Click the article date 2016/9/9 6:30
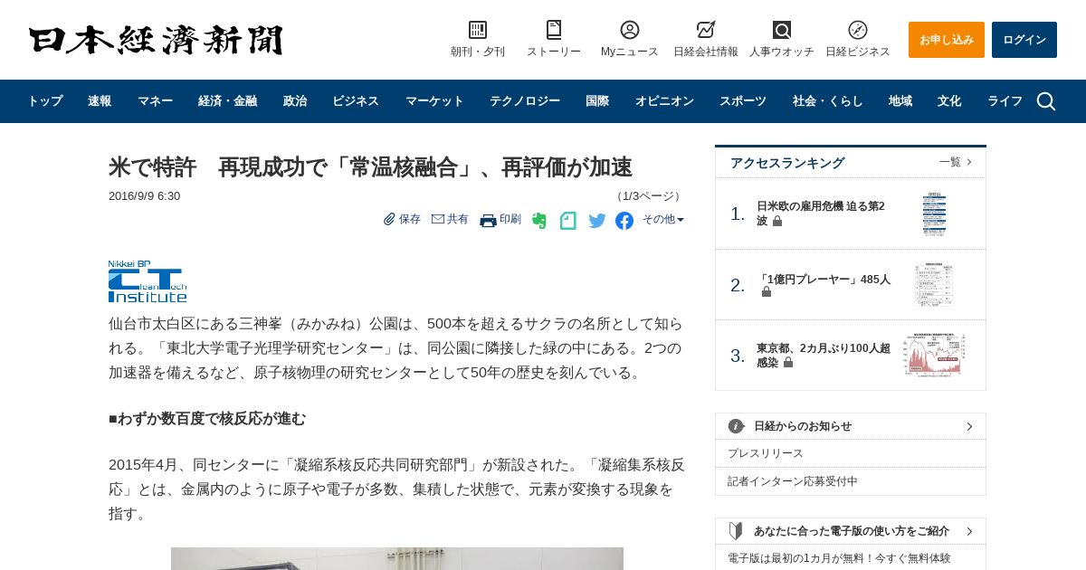 144,196
